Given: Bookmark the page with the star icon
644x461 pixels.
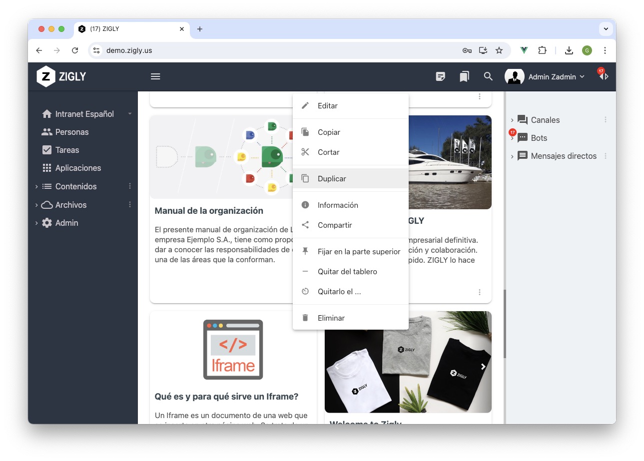Looking at the screenshot, I should pyautogui.click(x=499, y=50).
